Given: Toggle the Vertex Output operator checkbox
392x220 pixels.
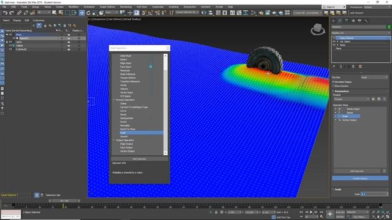Looking at the screenshot, I should pyautogui.click(x=336, y=120).
